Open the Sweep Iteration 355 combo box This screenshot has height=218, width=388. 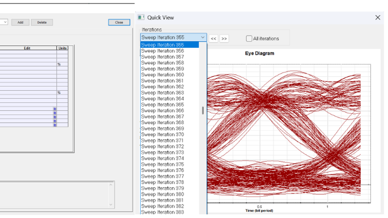point(173,38)
